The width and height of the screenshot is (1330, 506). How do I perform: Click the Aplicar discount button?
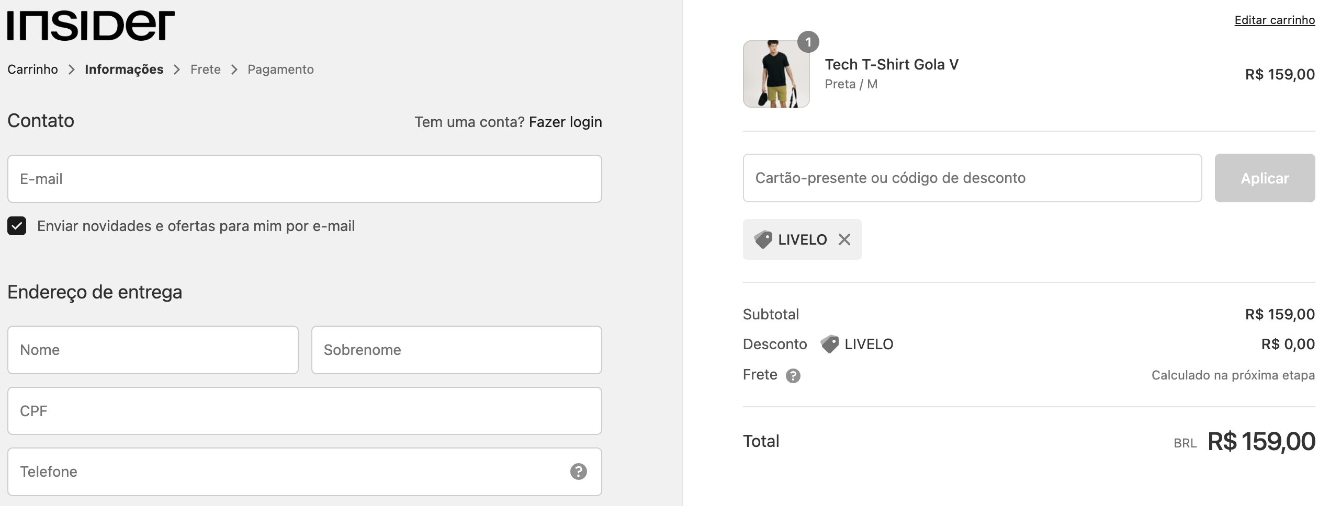1265,178
